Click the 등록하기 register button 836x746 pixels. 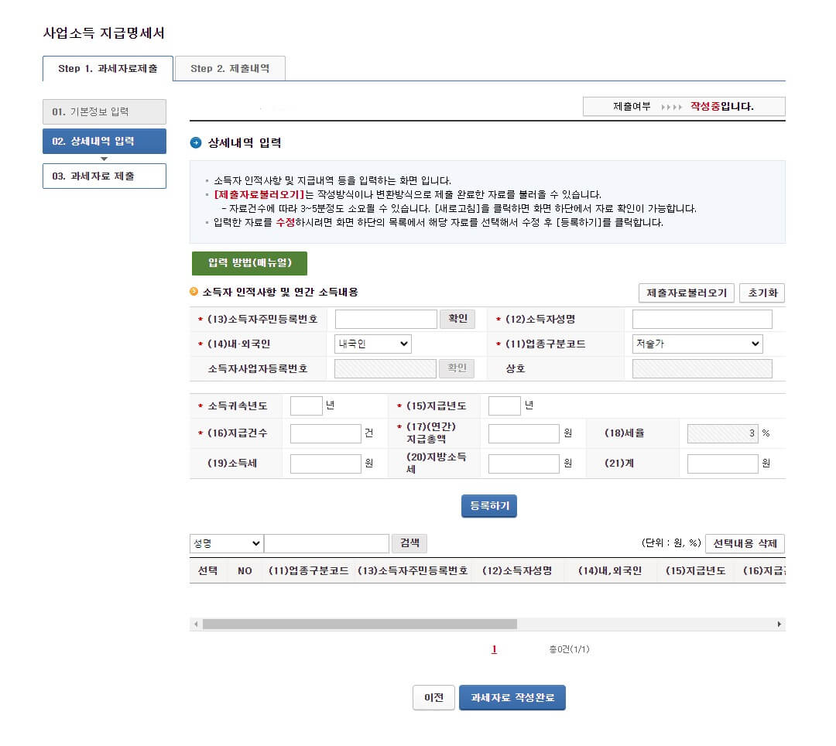[488, 506]
